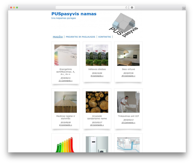
Task: Open a new browser tab with plus button
Action: pyautogui.click(x=184, y=9)
